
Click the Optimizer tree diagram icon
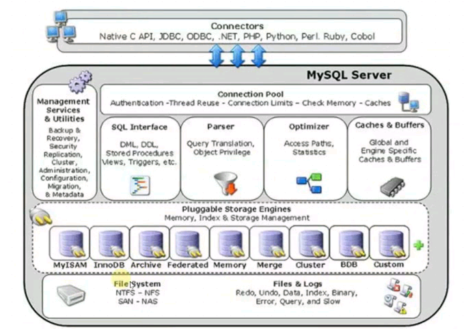click(310, 183)
